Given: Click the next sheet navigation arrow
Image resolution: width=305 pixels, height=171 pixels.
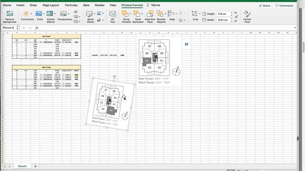Looking at the screenshot, I should (x=10, y=166).
